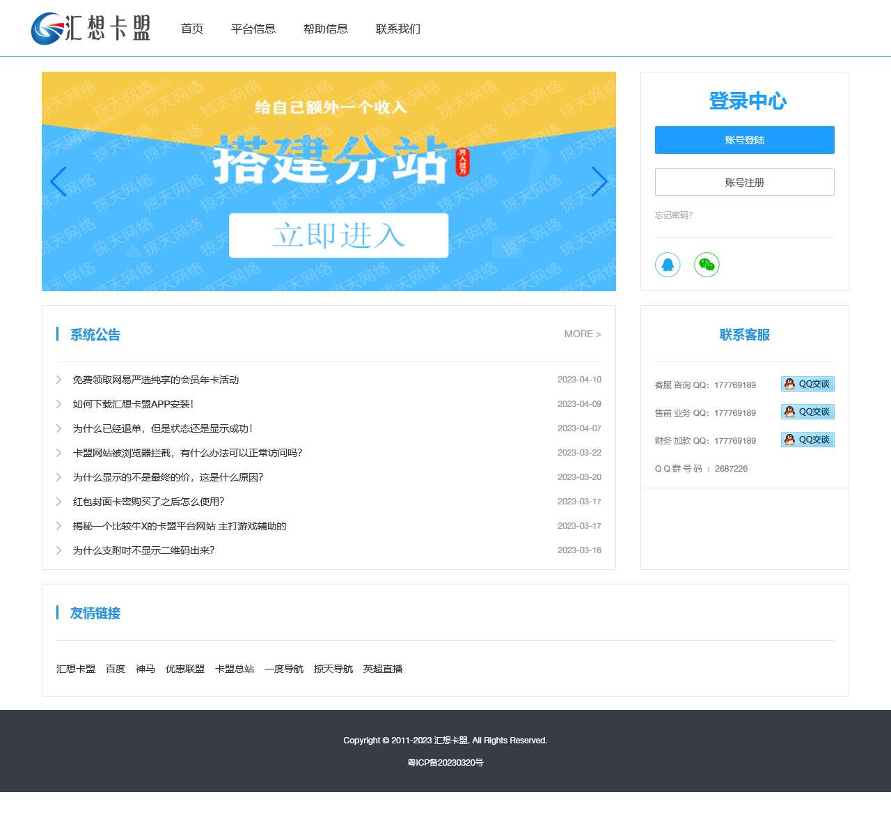Select the QQ login icon
The width and height of the screenshot is (891, 813).
[668, 265]
